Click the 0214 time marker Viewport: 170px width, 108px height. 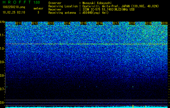[67, 23]
